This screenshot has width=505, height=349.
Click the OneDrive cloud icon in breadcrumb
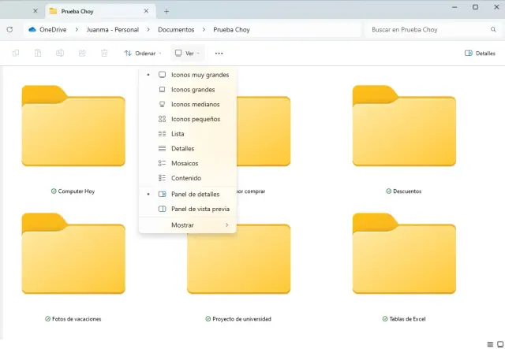click(x=32, y=29)
